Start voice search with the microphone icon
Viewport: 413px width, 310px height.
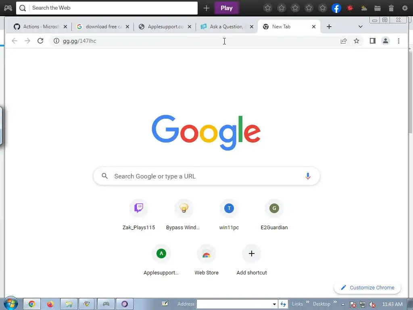coord(308,176)
